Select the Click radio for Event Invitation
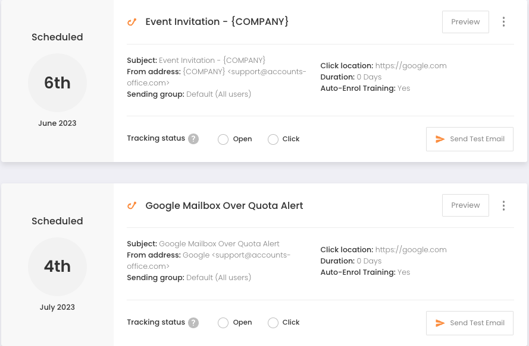 point(273,139)
